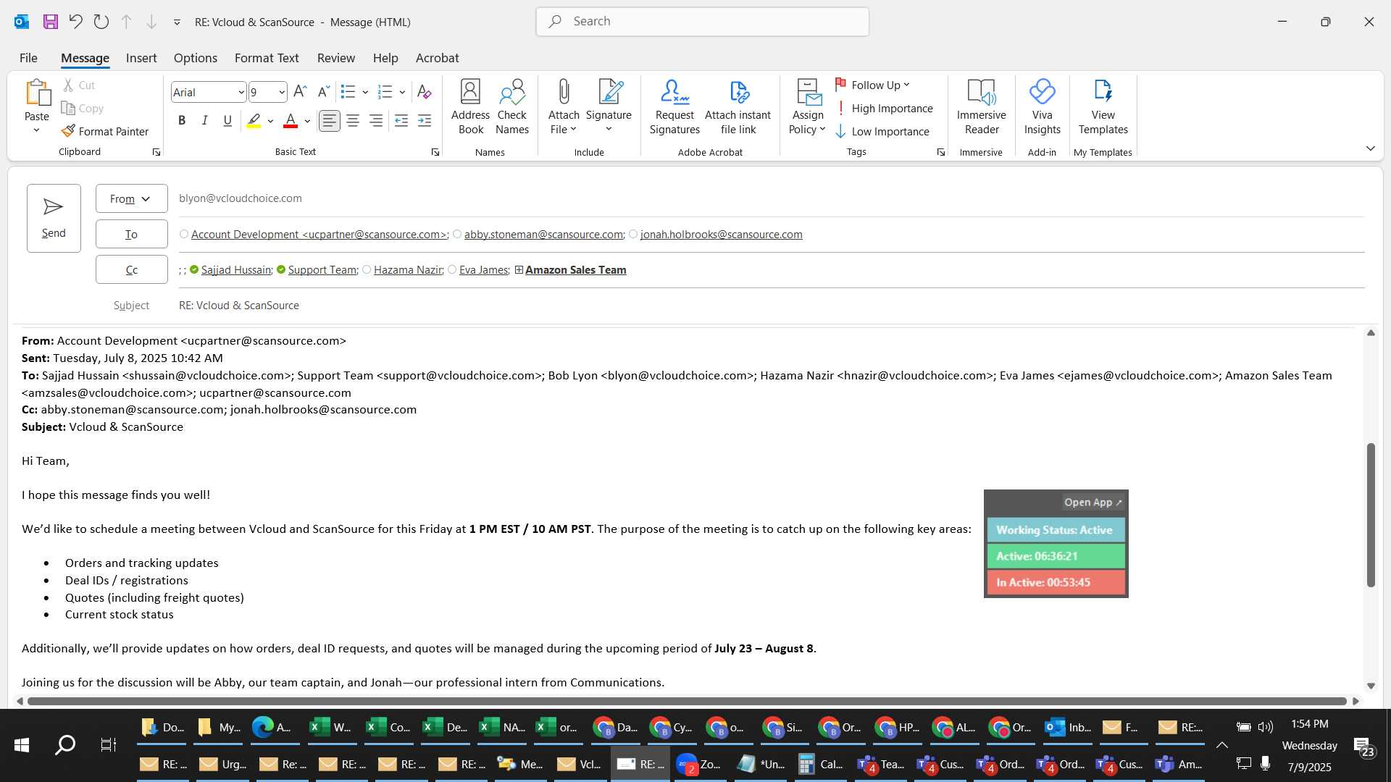Clear all formatting icon
The width and height of the screenshot is (1391, 782).
425,92
